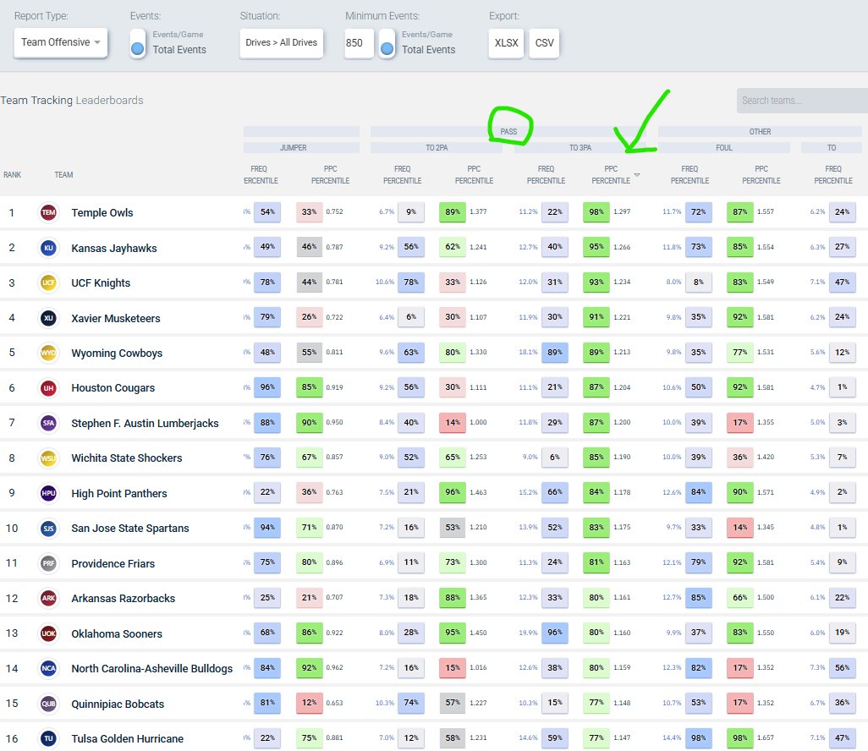Click the Quinnipiac Bobcats QUB logo
This screenshot has height=751, width=868.
pos(49,704)
